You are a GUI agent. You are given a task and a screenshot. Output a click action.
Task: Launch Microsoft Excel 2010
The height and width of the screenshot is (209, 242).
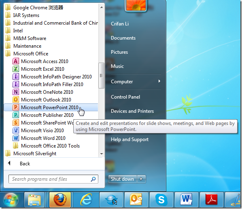[51, 69]
